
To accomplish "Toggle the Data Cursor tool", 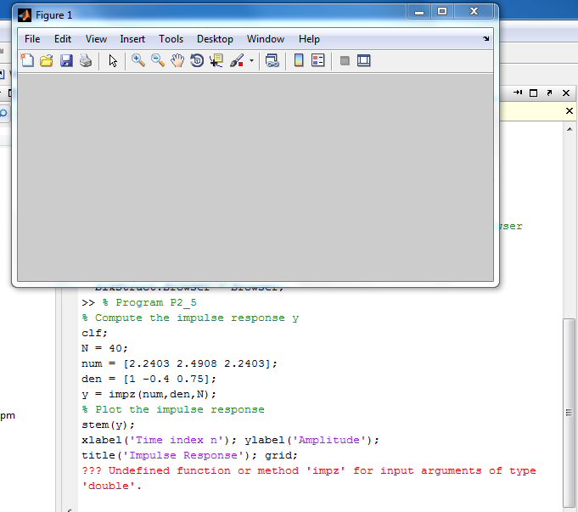I will (x=216, y=61).
